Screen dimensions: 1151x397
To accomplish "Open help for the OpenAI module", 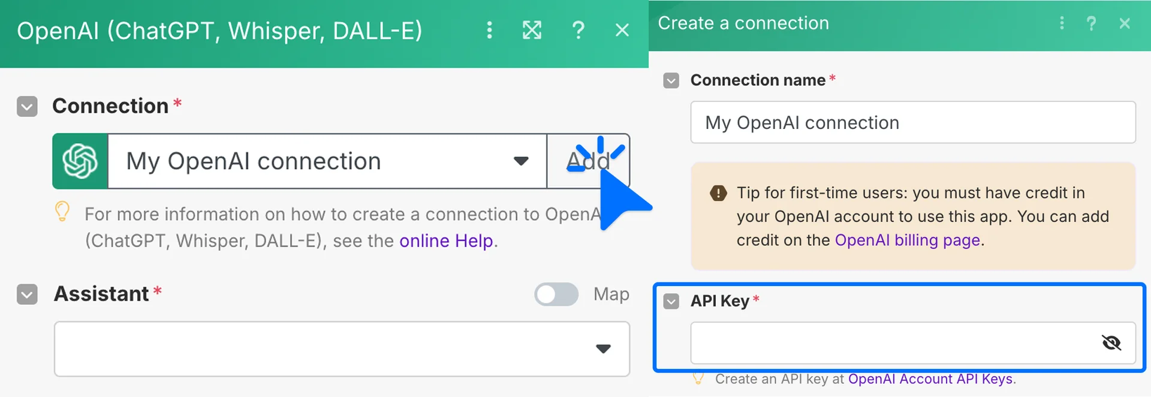I will pos(578,30).
